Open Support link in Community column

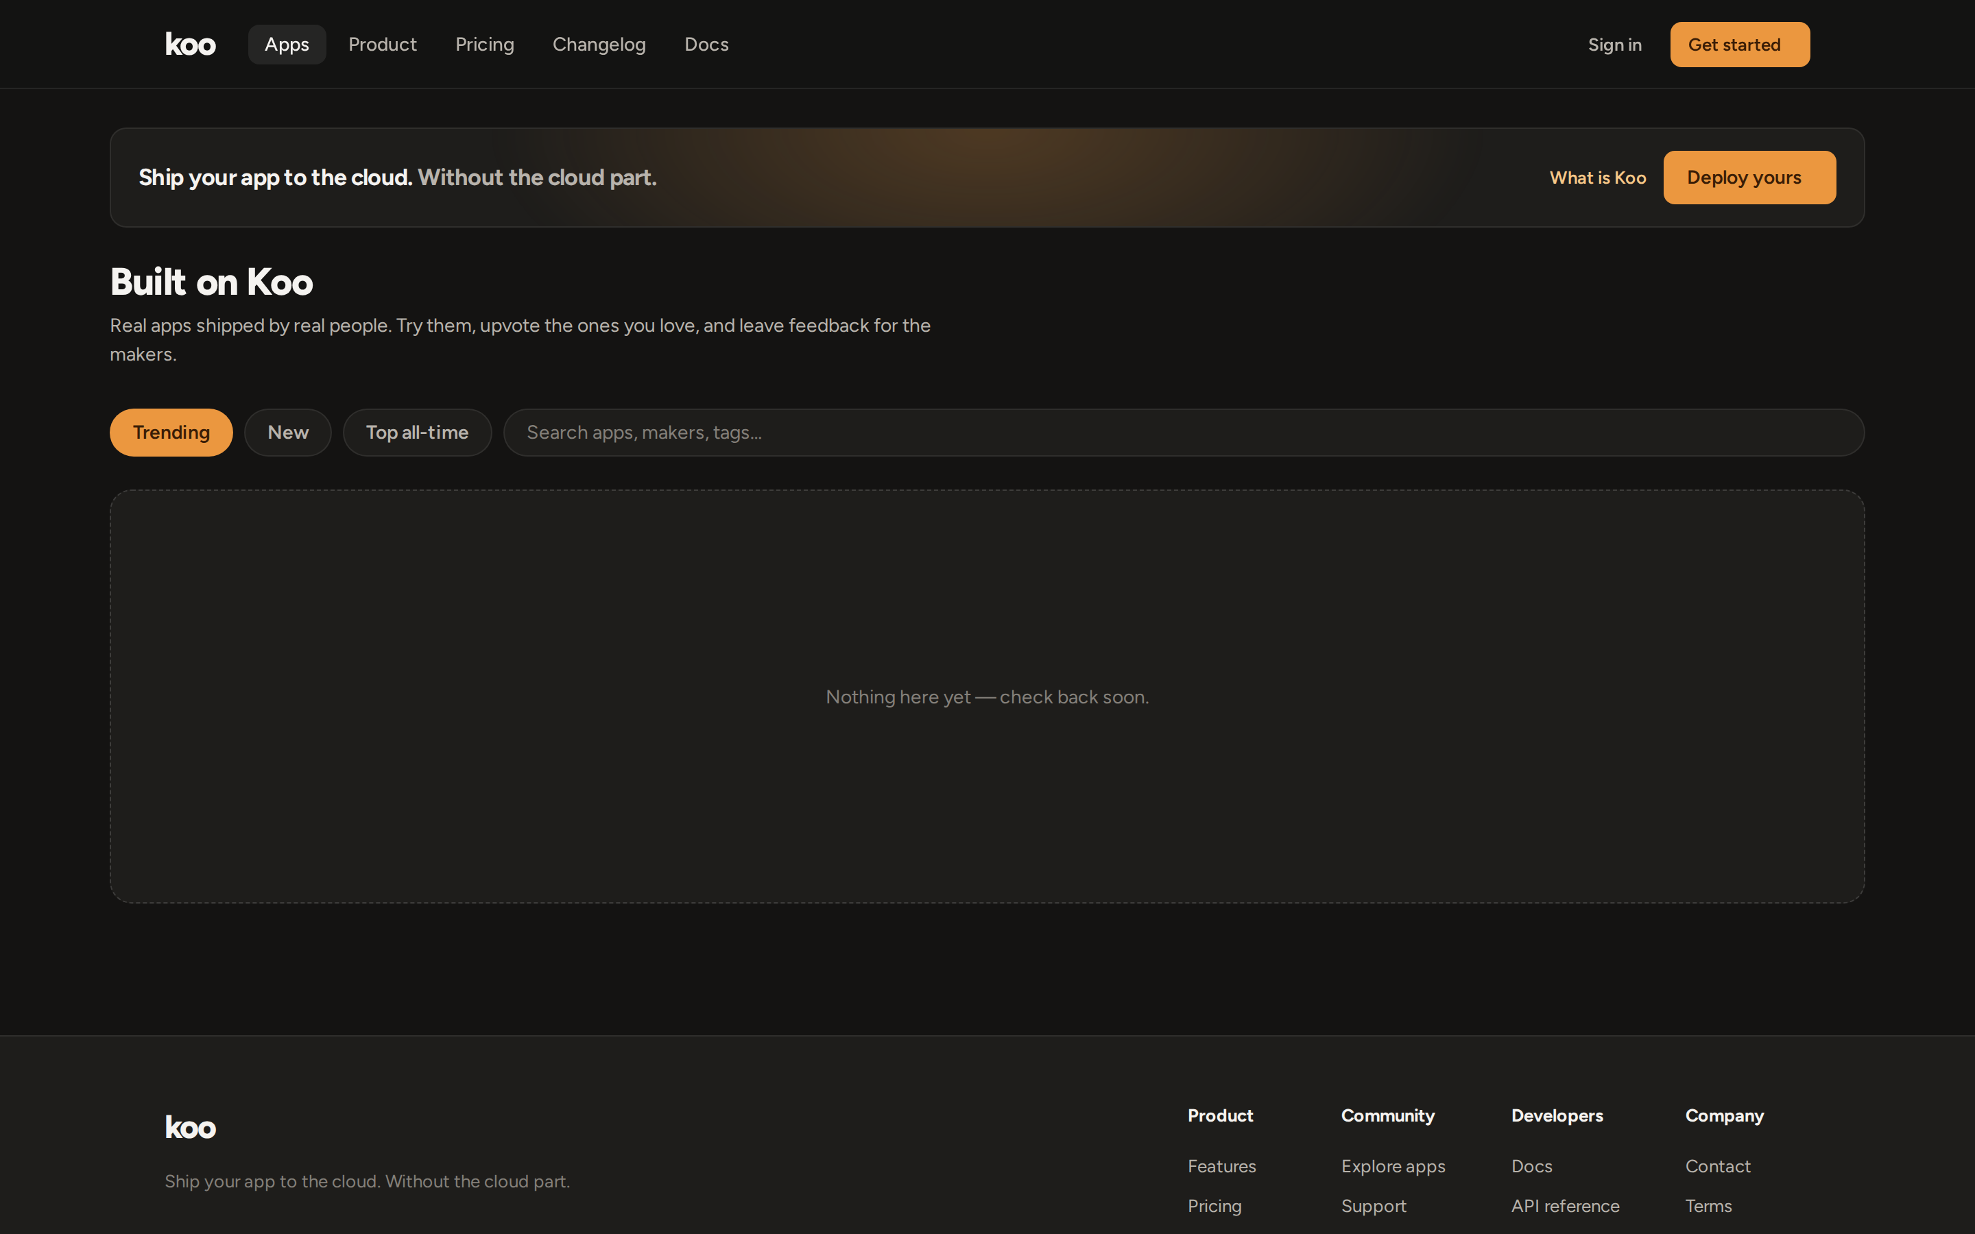(x=1374, y=1205)
